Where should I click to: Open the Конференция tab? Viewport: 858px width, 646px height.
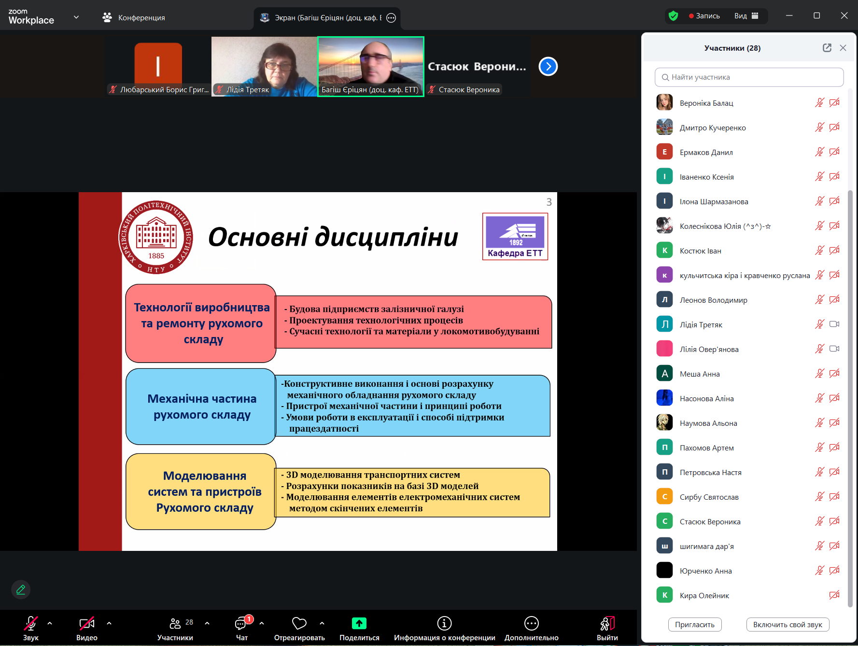134,18
